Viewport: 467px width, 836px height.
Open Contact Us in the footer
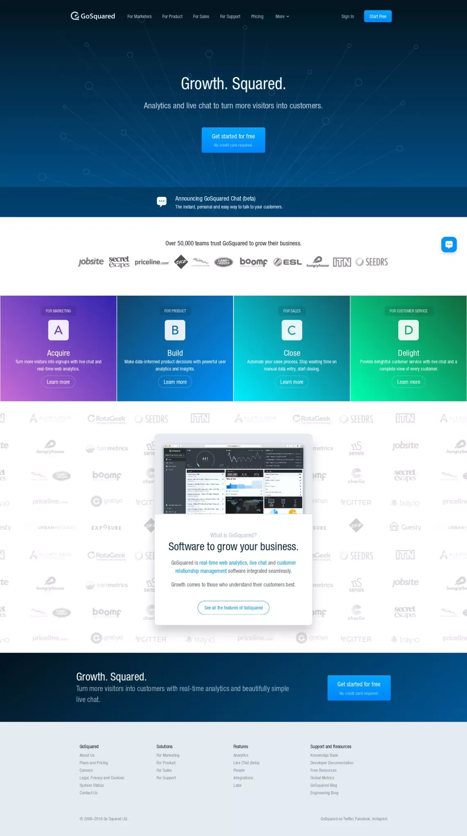click(88, 793)
